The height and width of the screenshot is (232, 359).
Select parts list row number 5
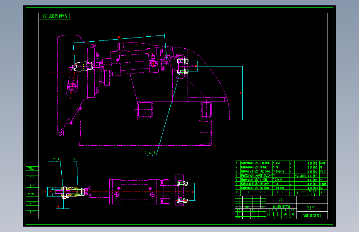pyautogui.click(x=281, y=171)
